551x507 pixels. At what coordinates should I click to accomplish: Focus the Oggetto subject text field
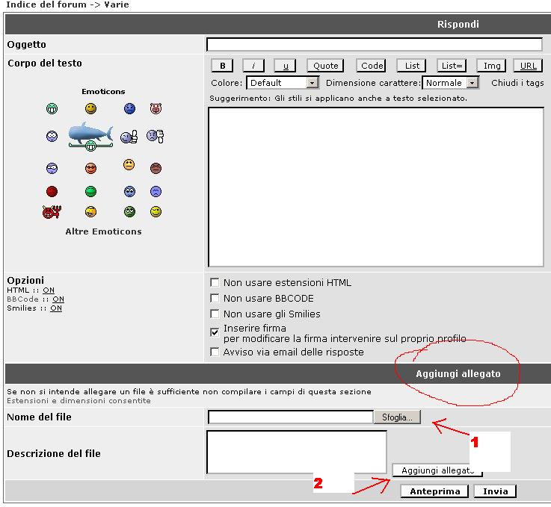pyautogui.click(x=374, y=45)
